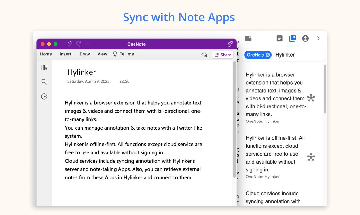Viewport: 360px width, 215px height.
Task: Open the 'Hylinker is offline-first' note card
Action: tap(275, 154)
